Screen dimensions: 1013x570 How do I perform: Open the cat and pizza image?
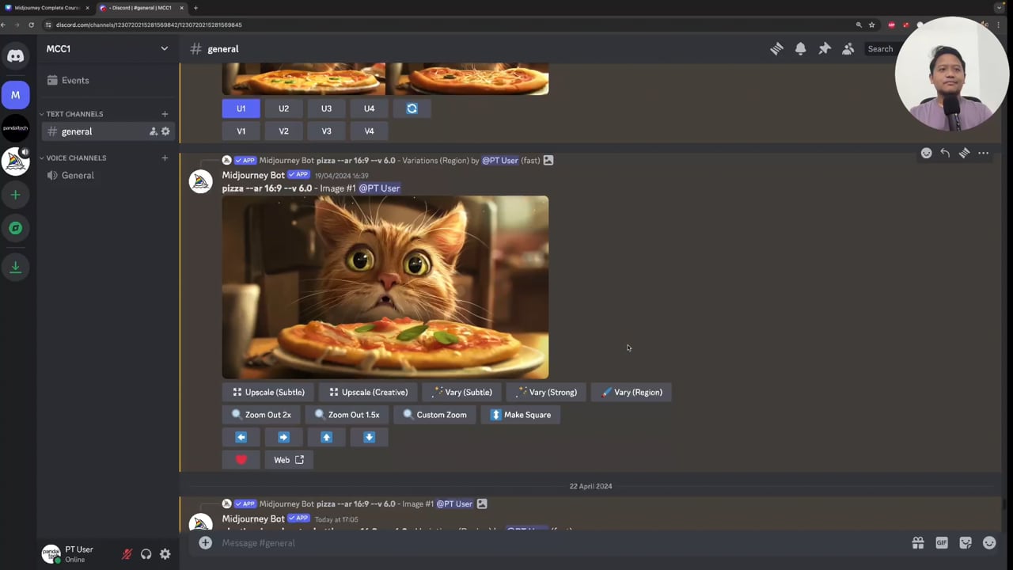point(385,287)
